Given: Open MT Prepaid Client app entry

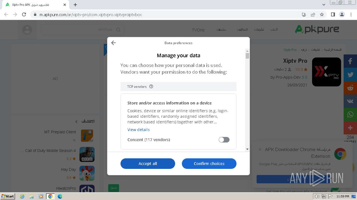Looking at the screenshot, I should click(69, 135).
